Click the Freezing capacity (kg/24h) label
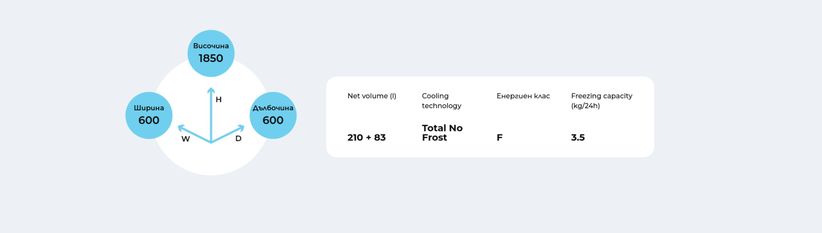 click(x=602, y=101)
